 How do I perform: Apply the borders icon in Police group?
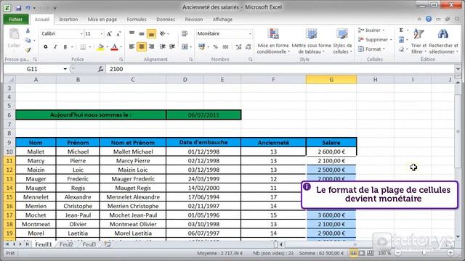(83, 46)
